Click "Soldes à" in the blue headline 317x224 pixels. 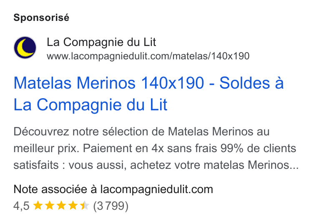pos(252,83)
